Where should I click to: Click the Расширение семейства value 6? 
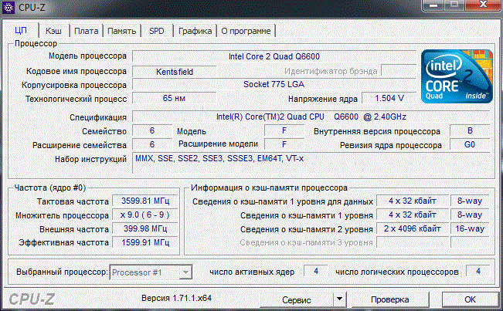tap(152, 144)
